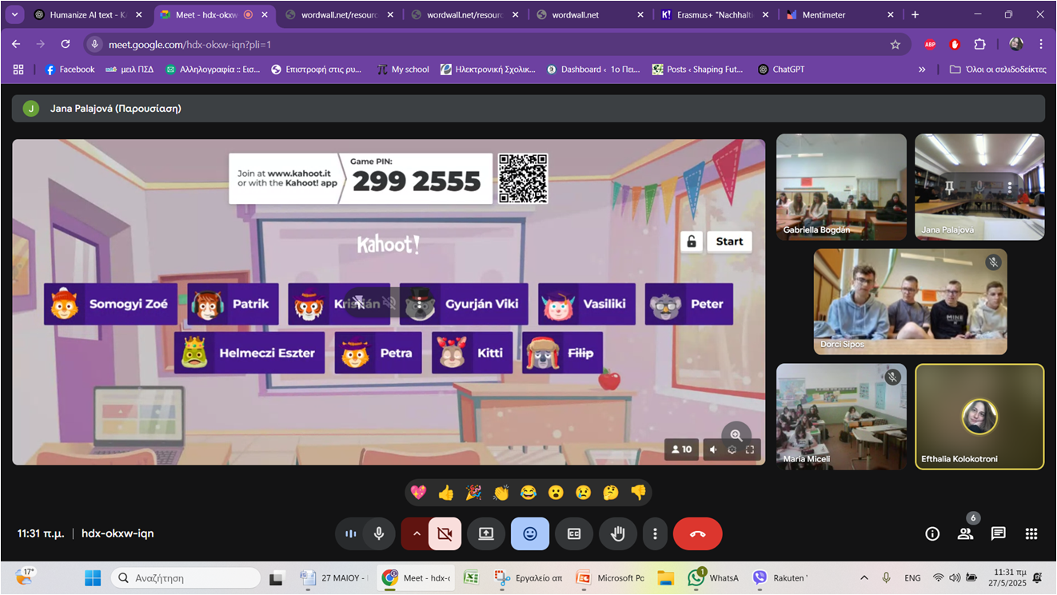
Task: Show hidden system tray icons
Action: tap(864, 577)
